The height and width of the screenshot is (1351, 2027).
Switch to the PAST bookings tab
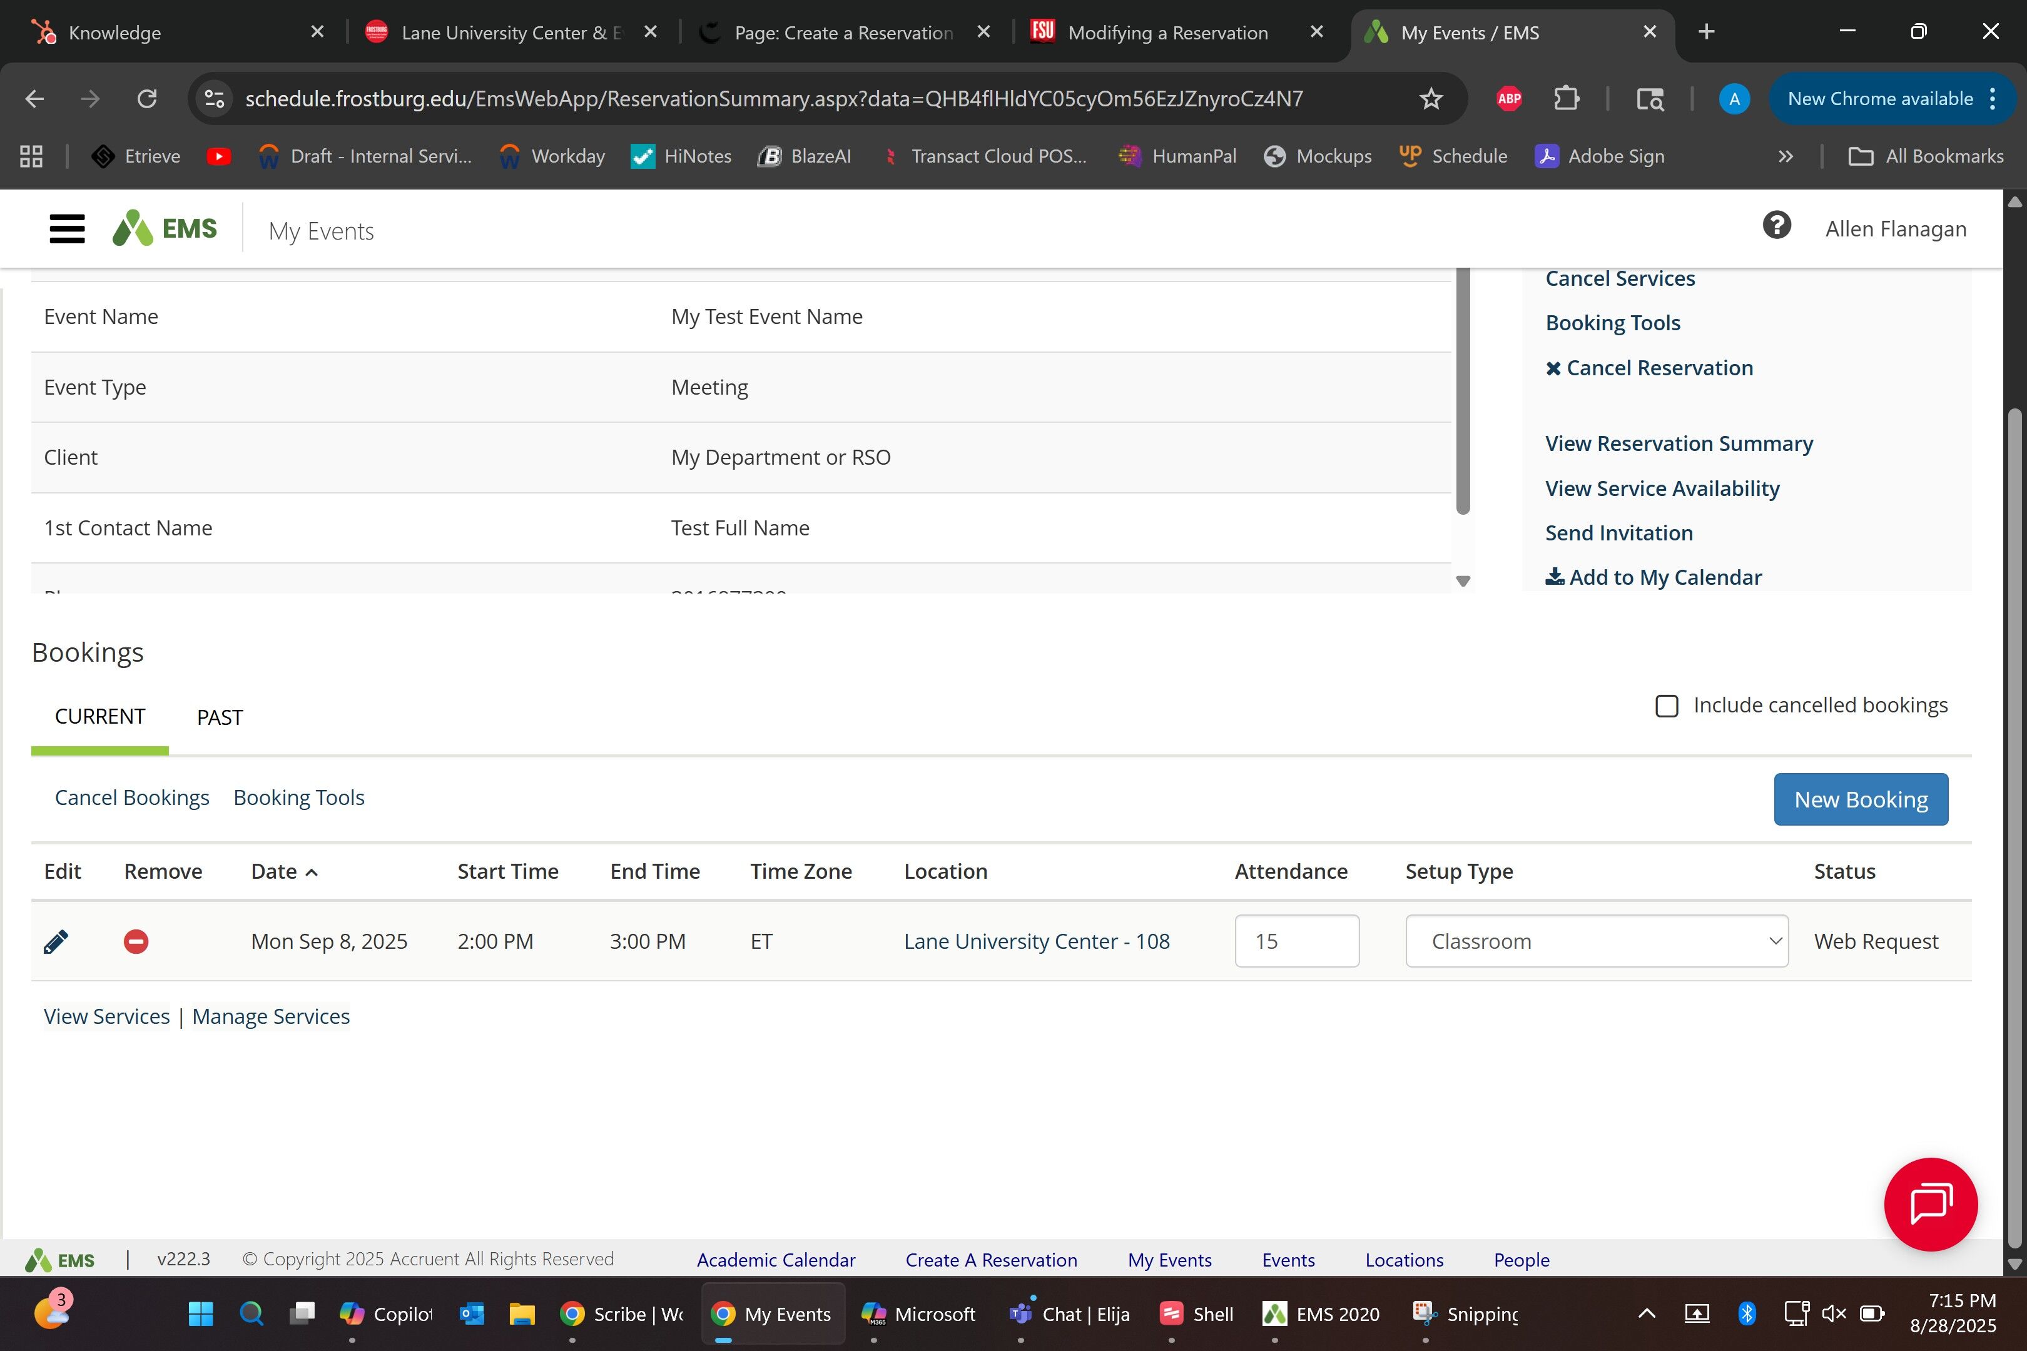tap(220, 718)
